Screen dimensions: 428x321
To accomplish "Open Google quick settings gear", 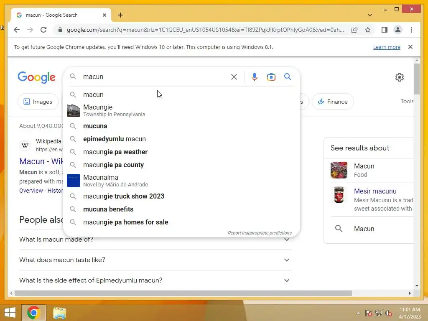I will [x=399, y=77].
